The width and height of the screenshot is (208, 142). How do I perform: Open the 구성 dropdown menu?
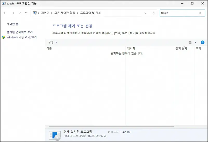point(53,42)
